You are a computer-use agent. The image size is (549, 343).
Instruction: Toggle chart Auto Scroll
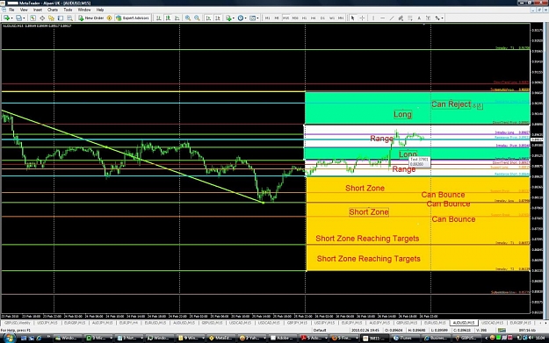point(208,18)
